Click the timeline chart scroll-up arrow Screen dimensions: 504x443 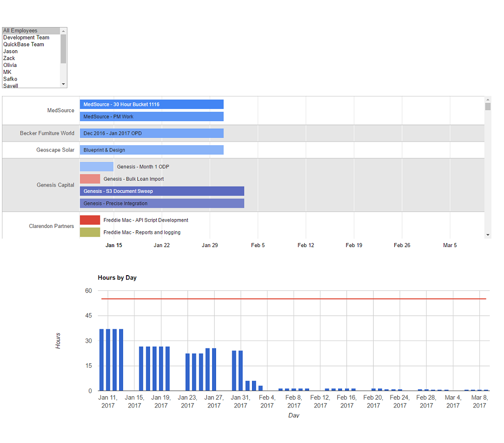tap(488, 99)
